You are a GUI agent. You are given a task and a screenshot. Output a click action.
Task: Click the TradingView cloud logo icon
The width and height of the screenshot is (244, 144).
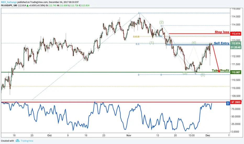click(18, 141)
